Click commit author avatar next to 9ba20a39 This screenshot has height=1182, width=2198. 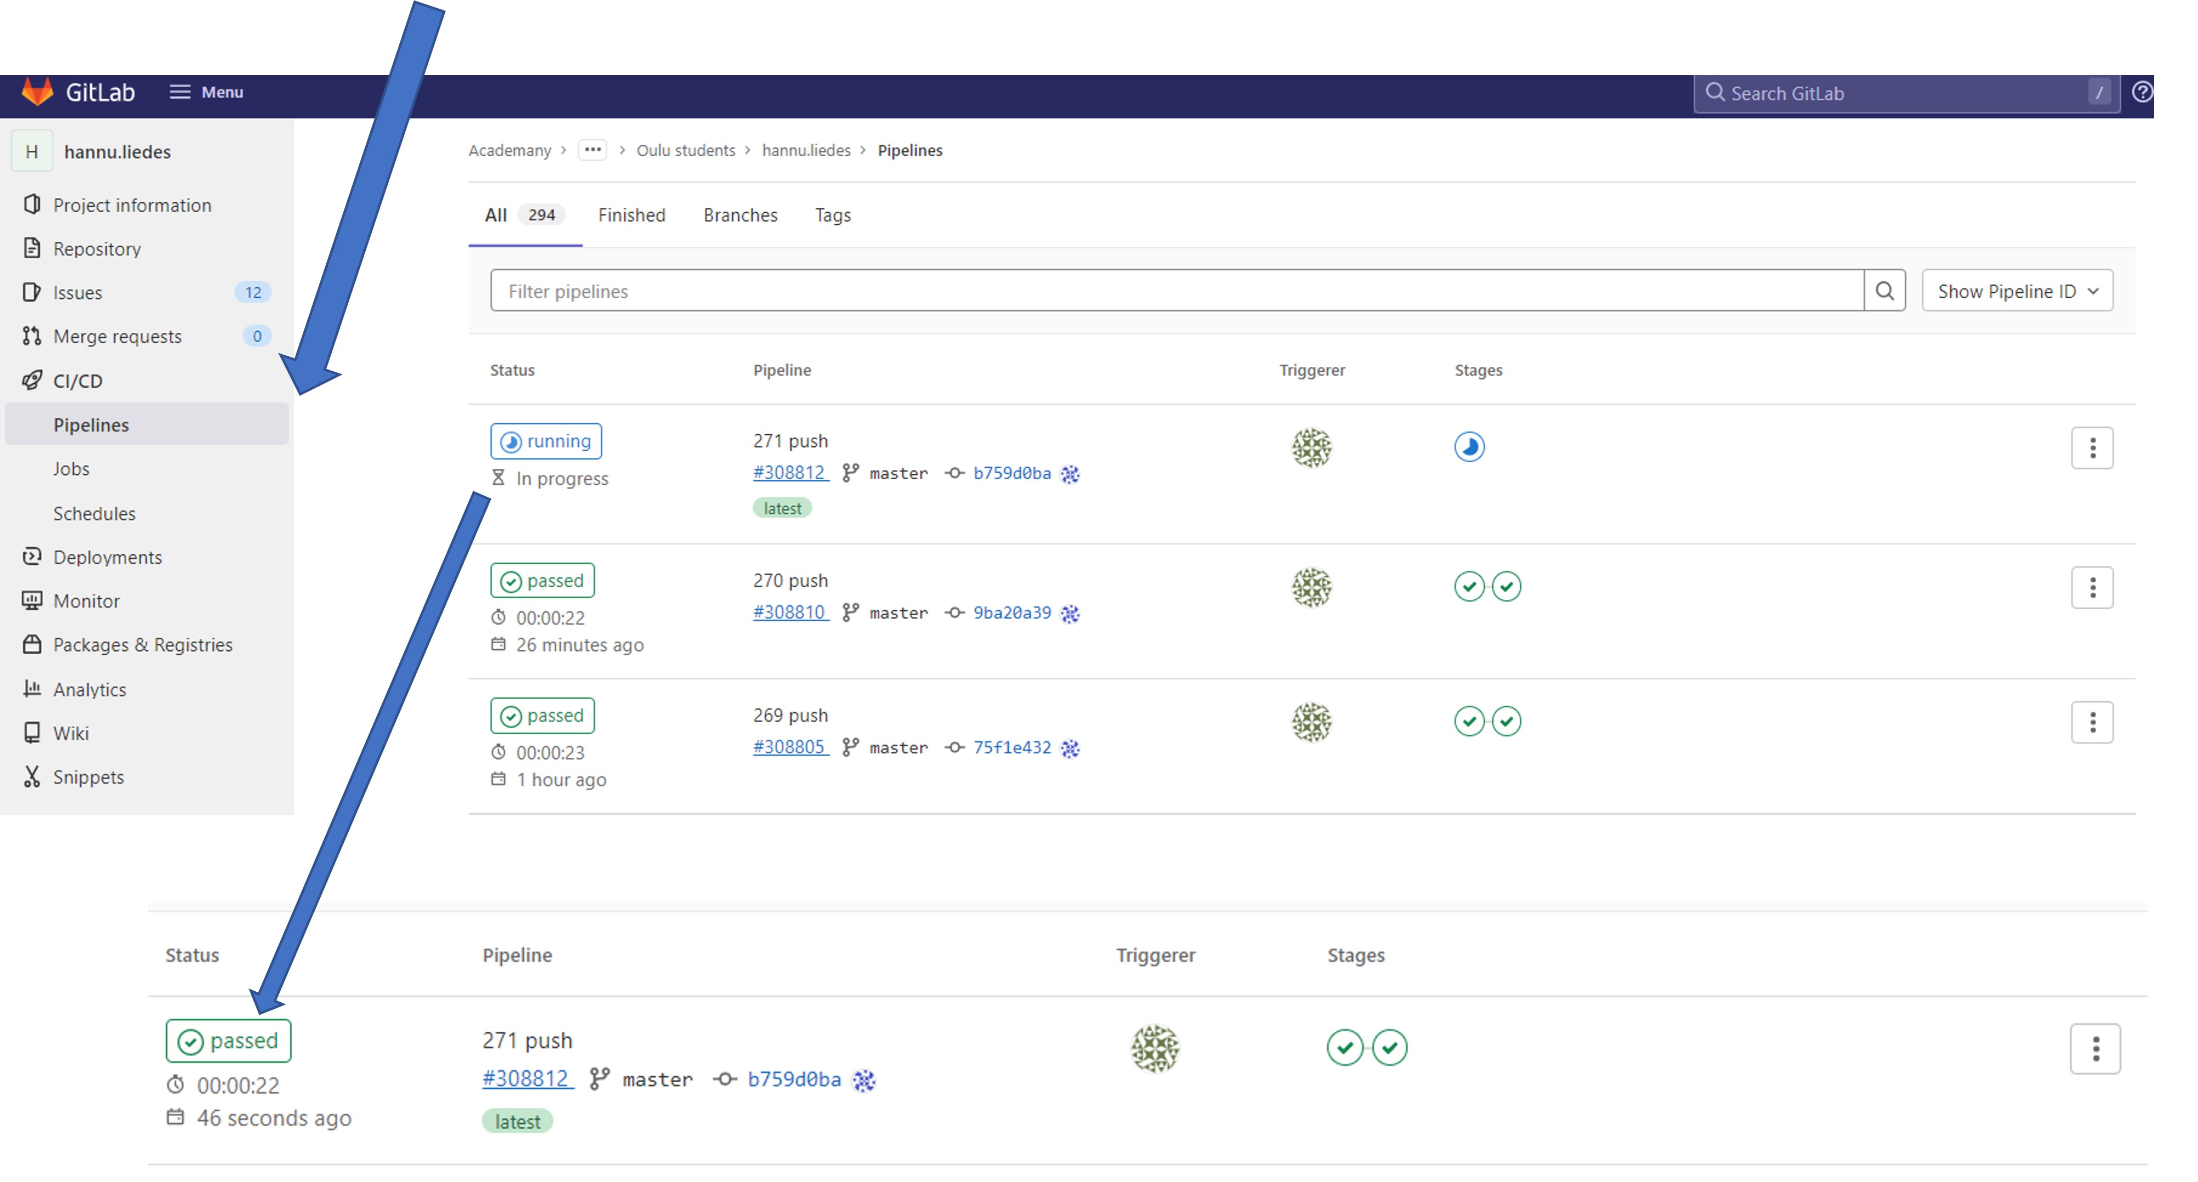(1069, 613)
